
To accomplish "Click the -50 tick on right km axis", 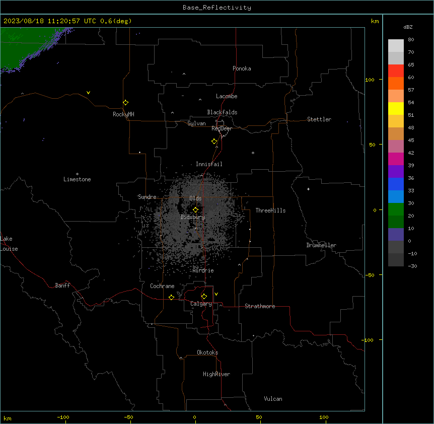I will (x=370, y=275).
